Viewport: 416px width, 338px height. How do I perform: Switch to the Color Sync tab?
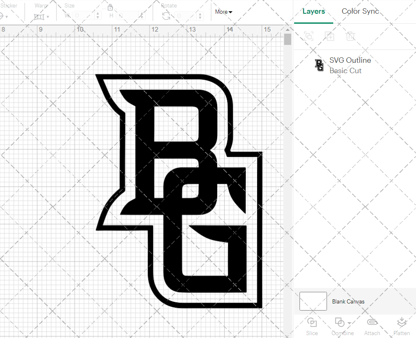360,11
